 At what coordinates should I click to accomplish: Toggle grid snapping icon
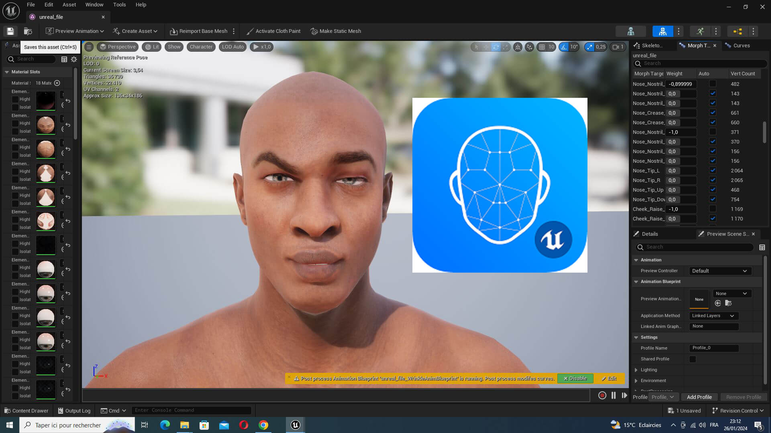(542, 47)
